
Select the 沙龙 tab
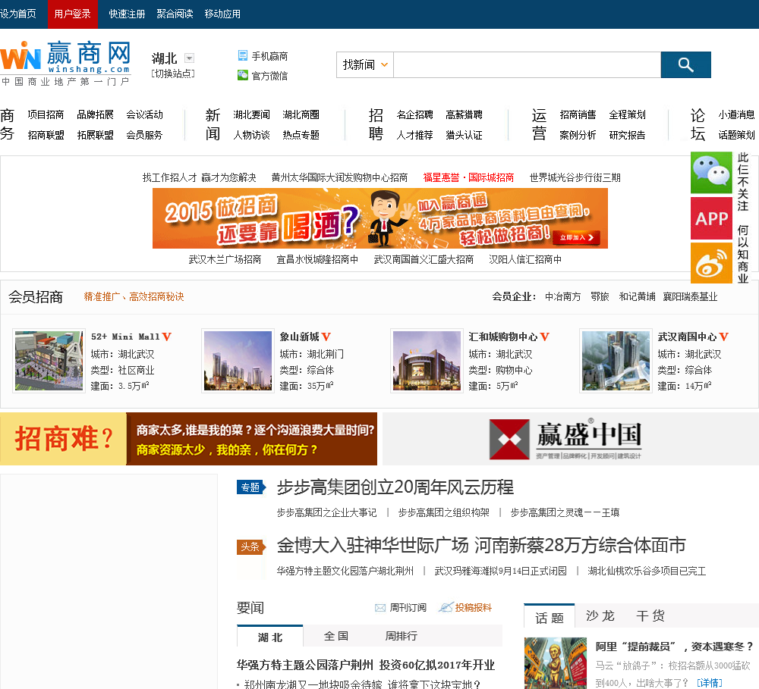600,616
